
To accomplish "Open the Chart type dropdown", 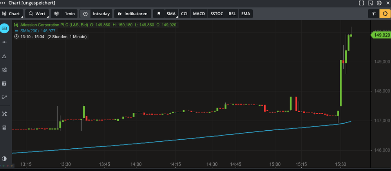I will (x=12, y=14).
